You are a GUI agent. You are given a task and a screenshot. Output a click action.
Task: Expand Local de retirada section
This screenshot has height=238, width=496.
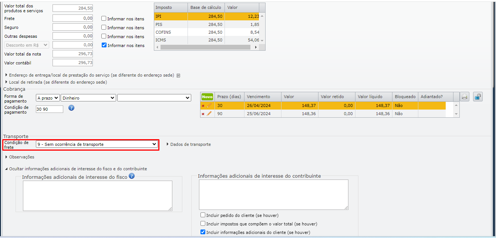pyautogui.click(x=55, y=82)
